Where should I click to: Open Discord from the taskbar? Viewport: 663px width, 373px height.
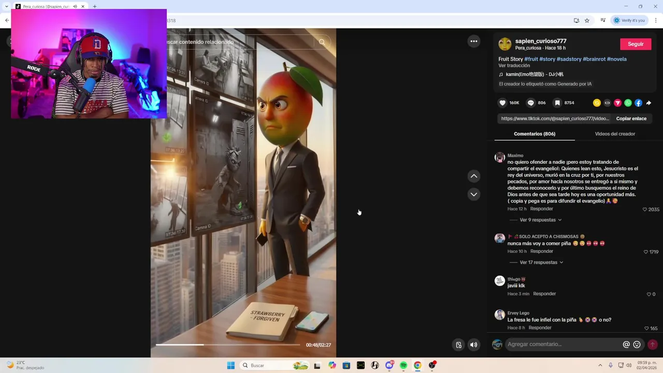point(389,365)
